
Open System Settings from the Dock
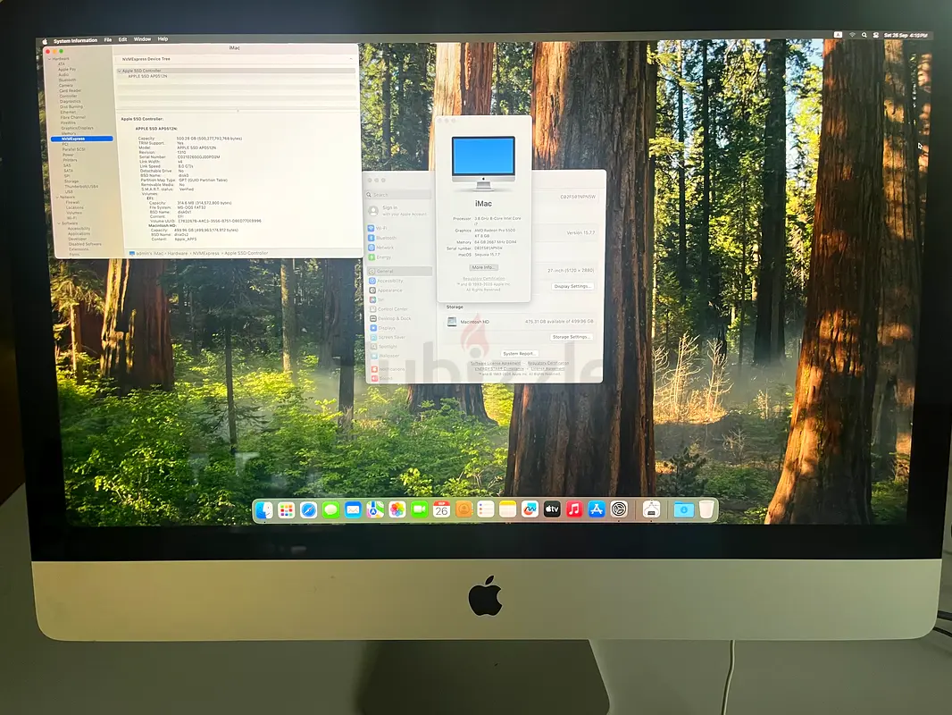[x=619, y=510]
